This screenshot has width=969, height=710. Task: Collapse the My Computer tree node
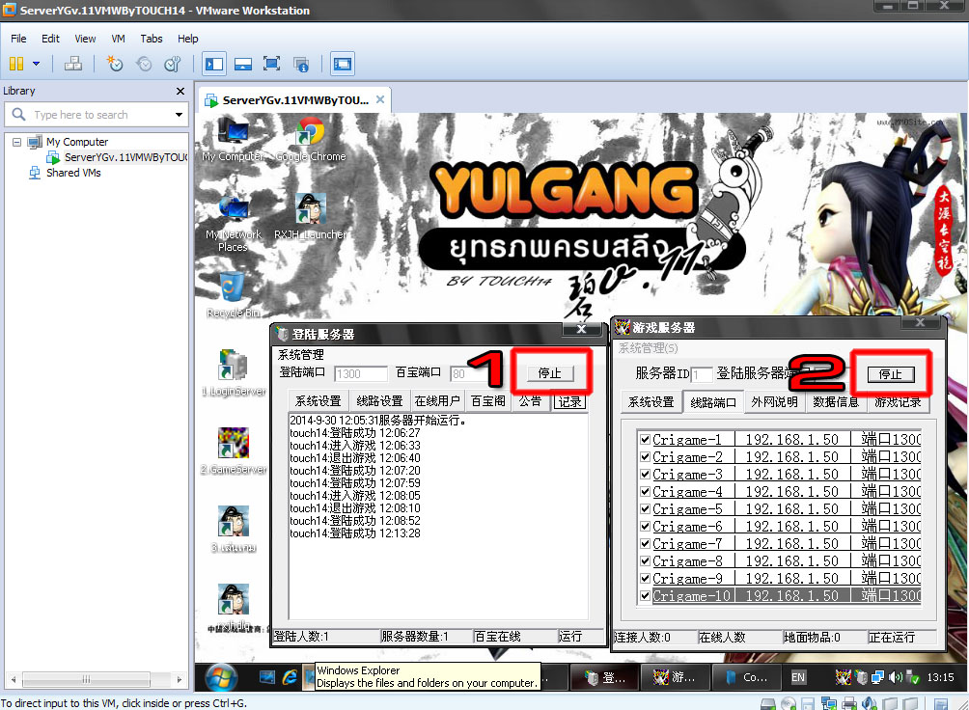16,142
